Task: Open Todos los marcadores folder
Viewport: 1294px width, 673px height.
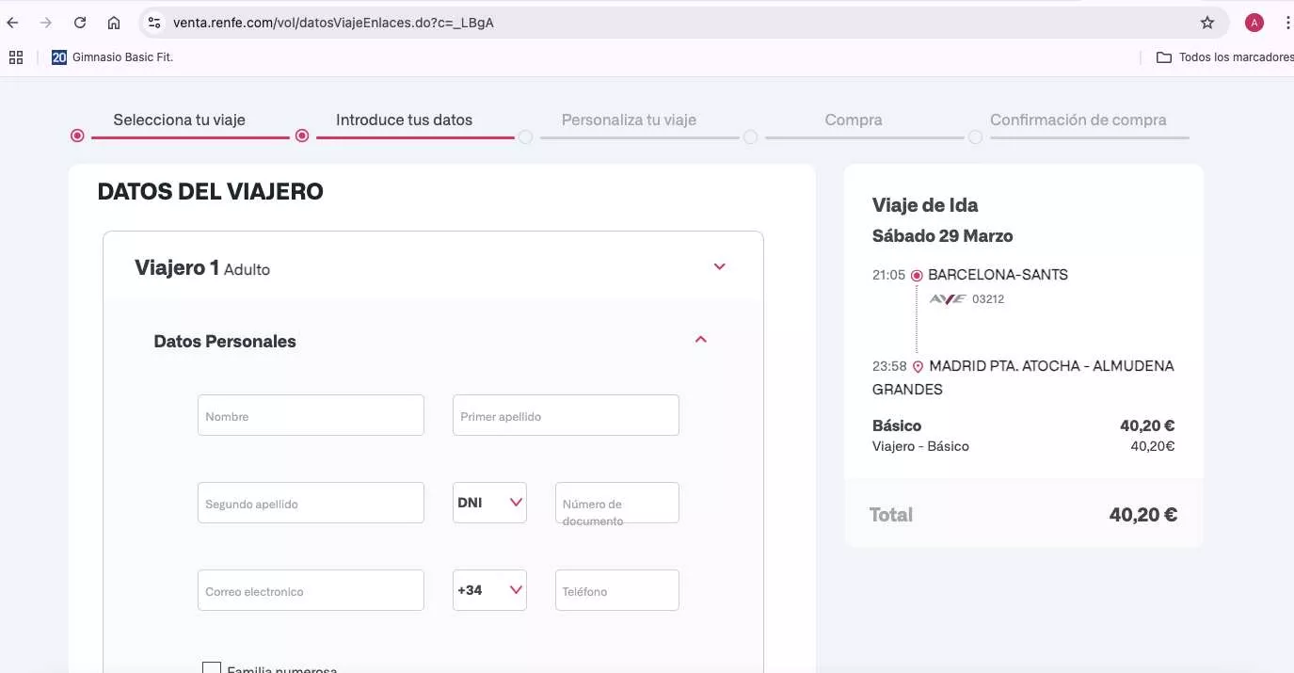Action: (1224, 57)
